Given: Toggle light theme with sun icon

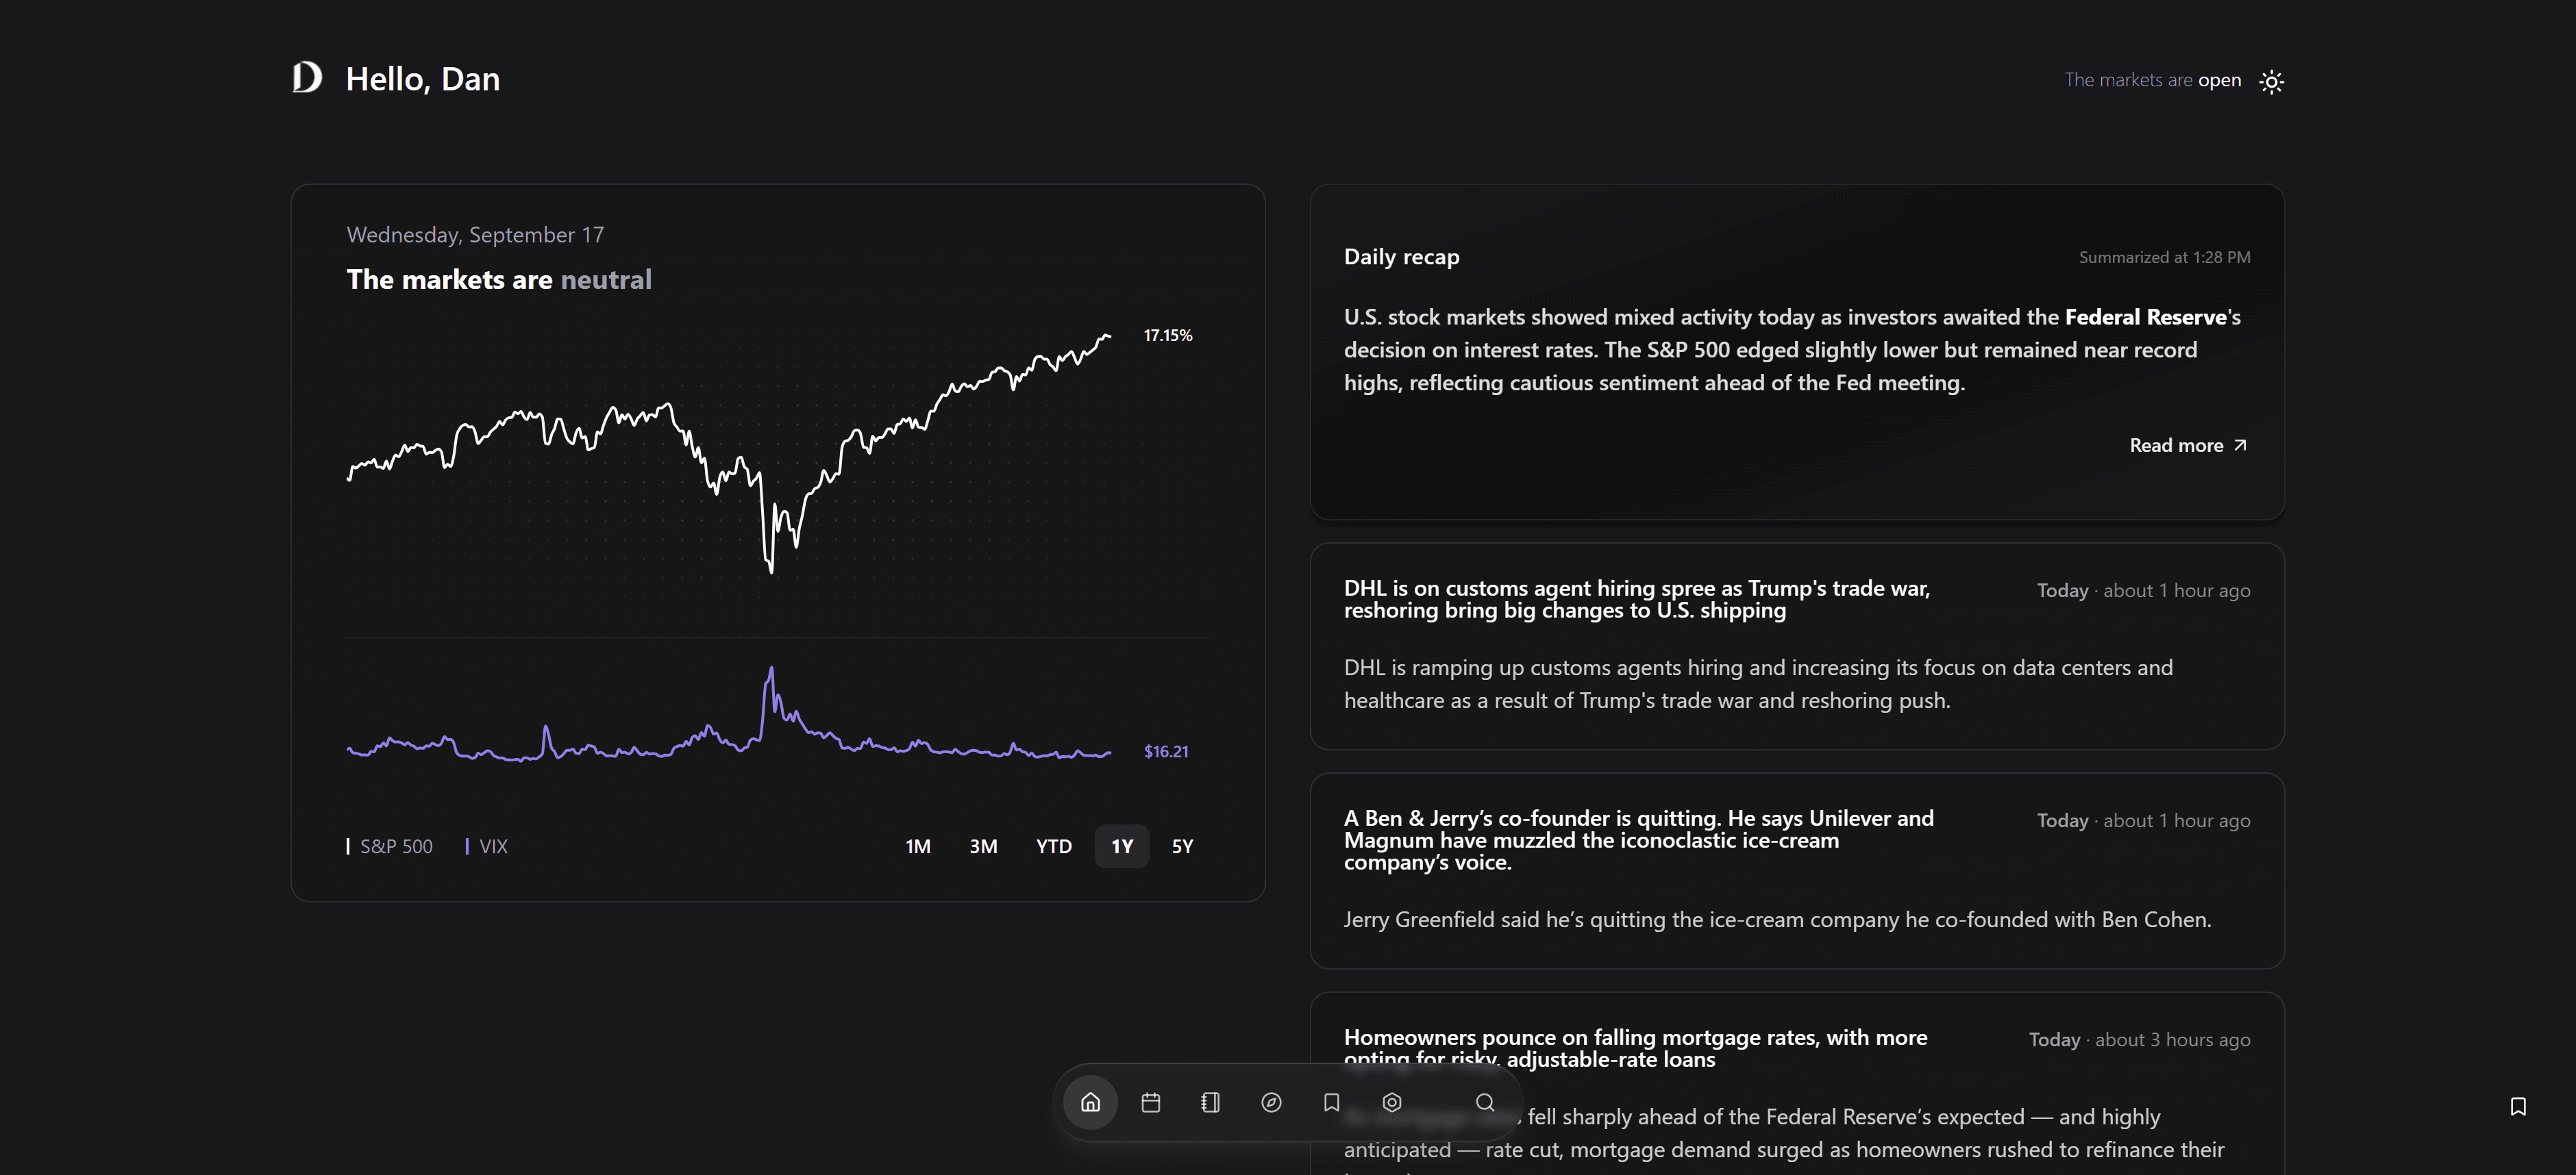Looking at the screenshot, I should pyautogui.click(x=2271, y=81).
